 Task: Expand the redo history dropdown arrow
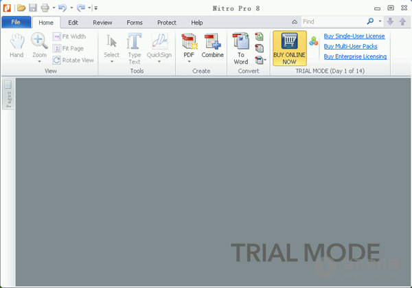89,8
